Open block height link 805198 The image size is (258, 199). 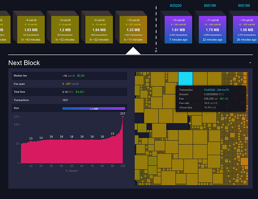click(x=244, y=6)
